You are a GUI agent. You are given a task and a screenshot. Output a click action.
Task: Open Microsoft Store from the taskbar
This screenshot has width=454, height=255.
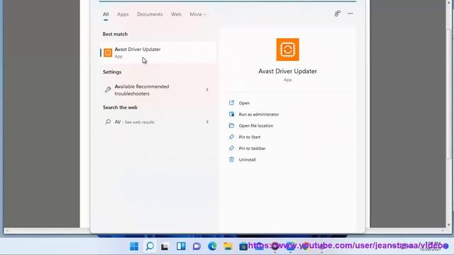click(243, 246)
